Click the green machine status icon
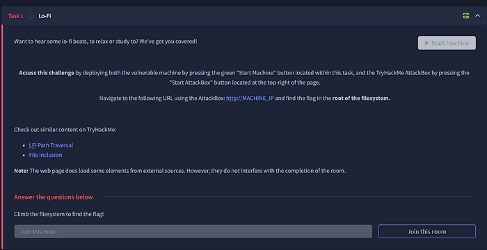The width and height of the screenshot is (487, 250). click(465, 16)
